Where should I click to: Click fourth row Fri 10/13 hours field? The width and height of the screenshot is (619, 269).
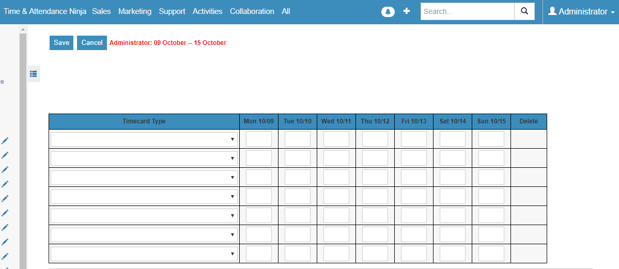coord(414,196)
